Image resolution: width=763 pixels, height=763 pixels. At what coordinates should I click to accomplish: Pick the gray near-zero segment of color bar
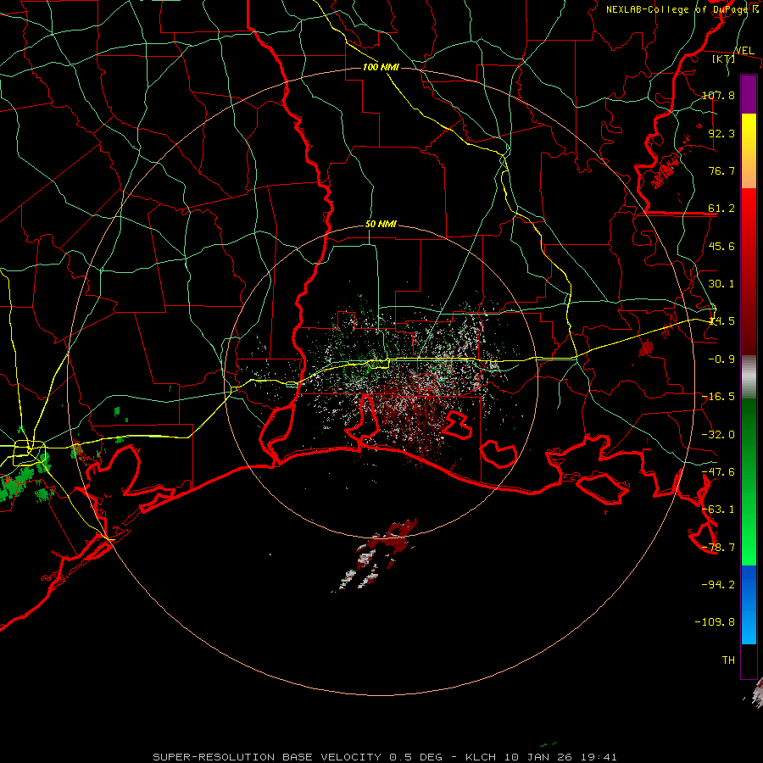(749, 376)
